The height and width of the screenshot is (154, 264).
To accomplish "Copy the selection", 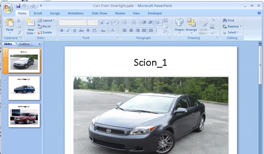I will 19,26.
